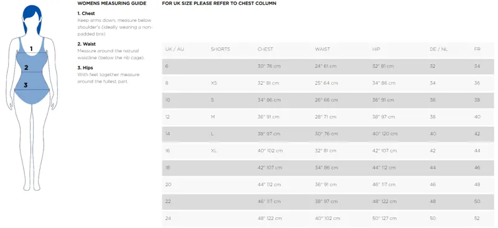
Task: Click the hips marker 3 on the figure
Action: pyautogui.click(x=26, y=85)
